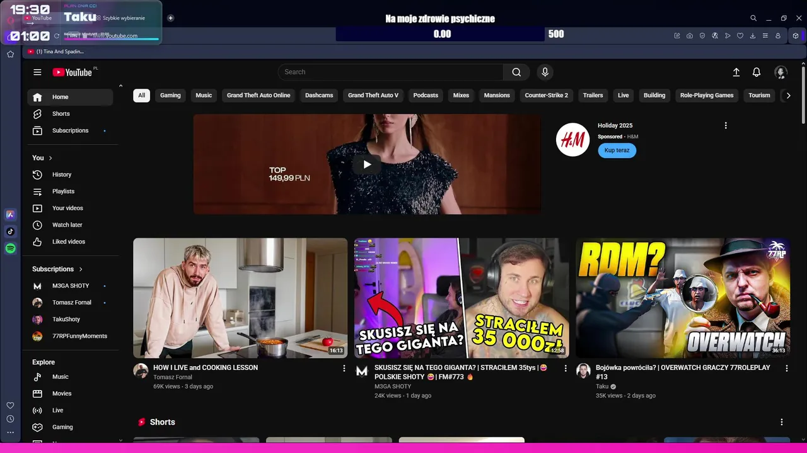Expand the Subscriptions section chevron
Viewport: 807px width, 453px height.
(81, 269)
